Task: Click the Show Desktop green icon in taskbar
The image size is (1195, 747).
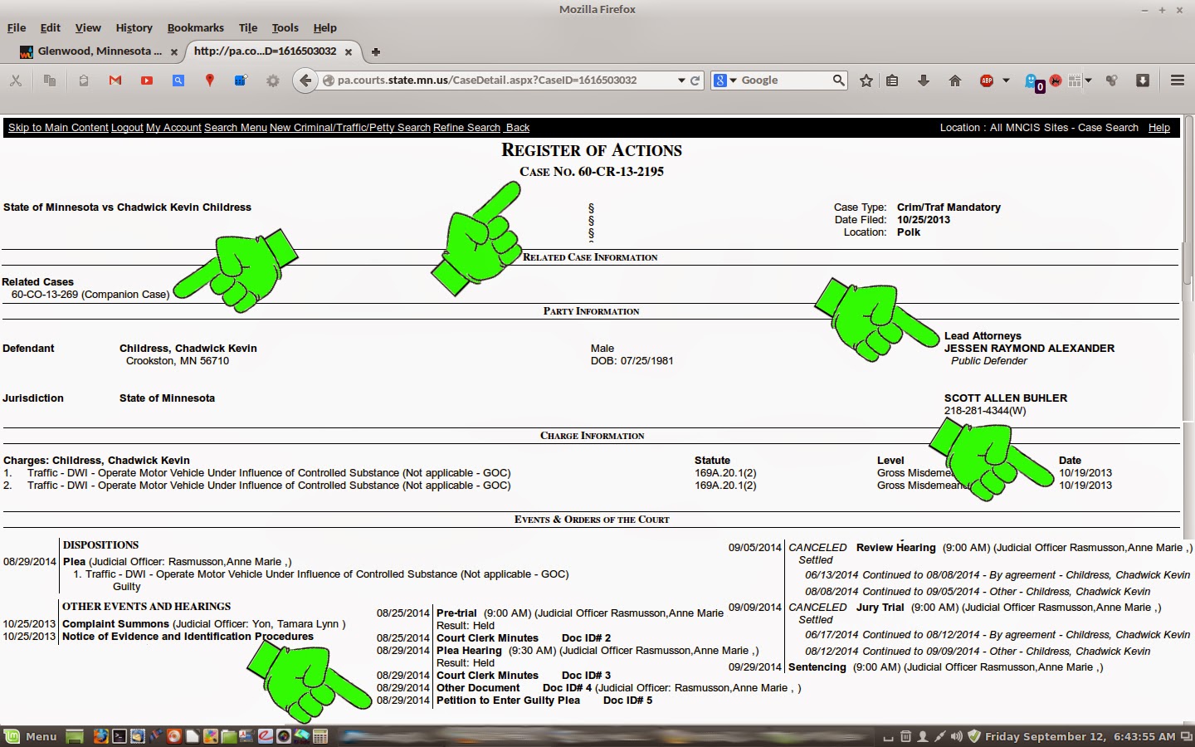Action: 75,736
